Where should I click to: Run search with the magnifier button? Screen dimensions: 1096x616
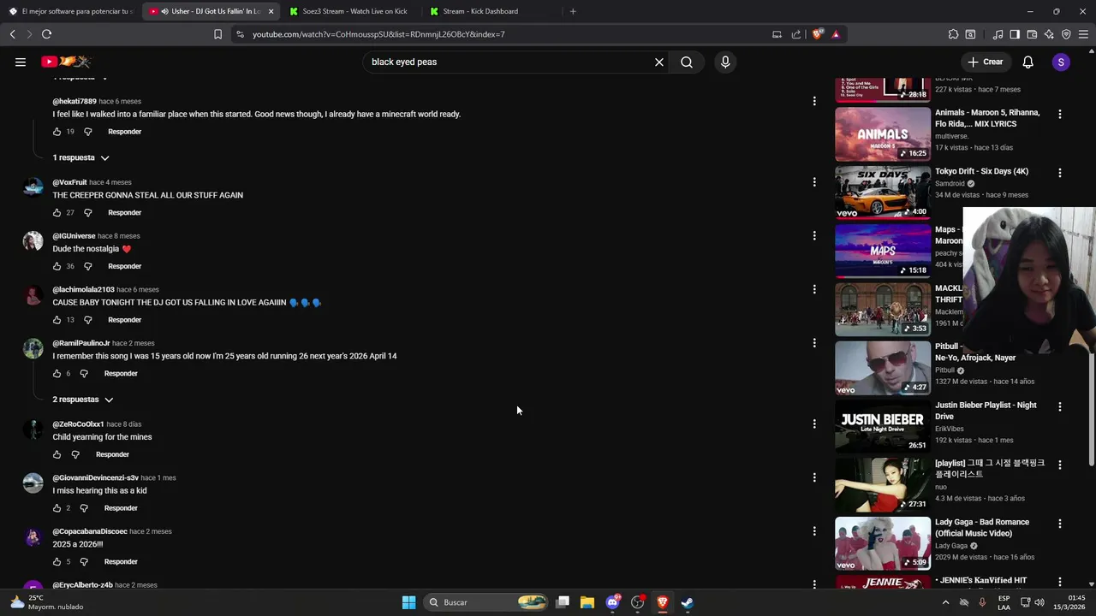[x=687, y=62]
